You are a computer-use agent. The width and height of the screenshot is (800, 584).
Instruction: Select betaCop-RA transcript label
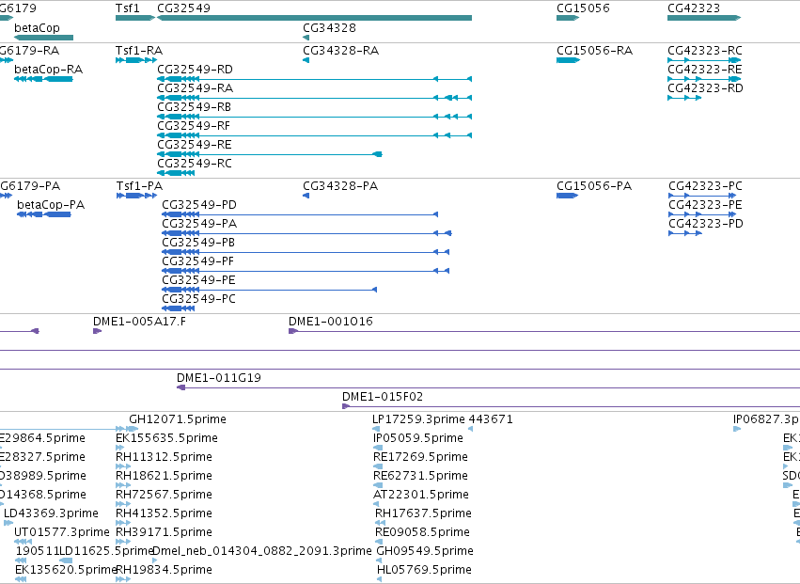click(x=49, y=70)
